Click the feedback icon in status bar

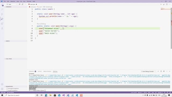click(x=167, y=92)
